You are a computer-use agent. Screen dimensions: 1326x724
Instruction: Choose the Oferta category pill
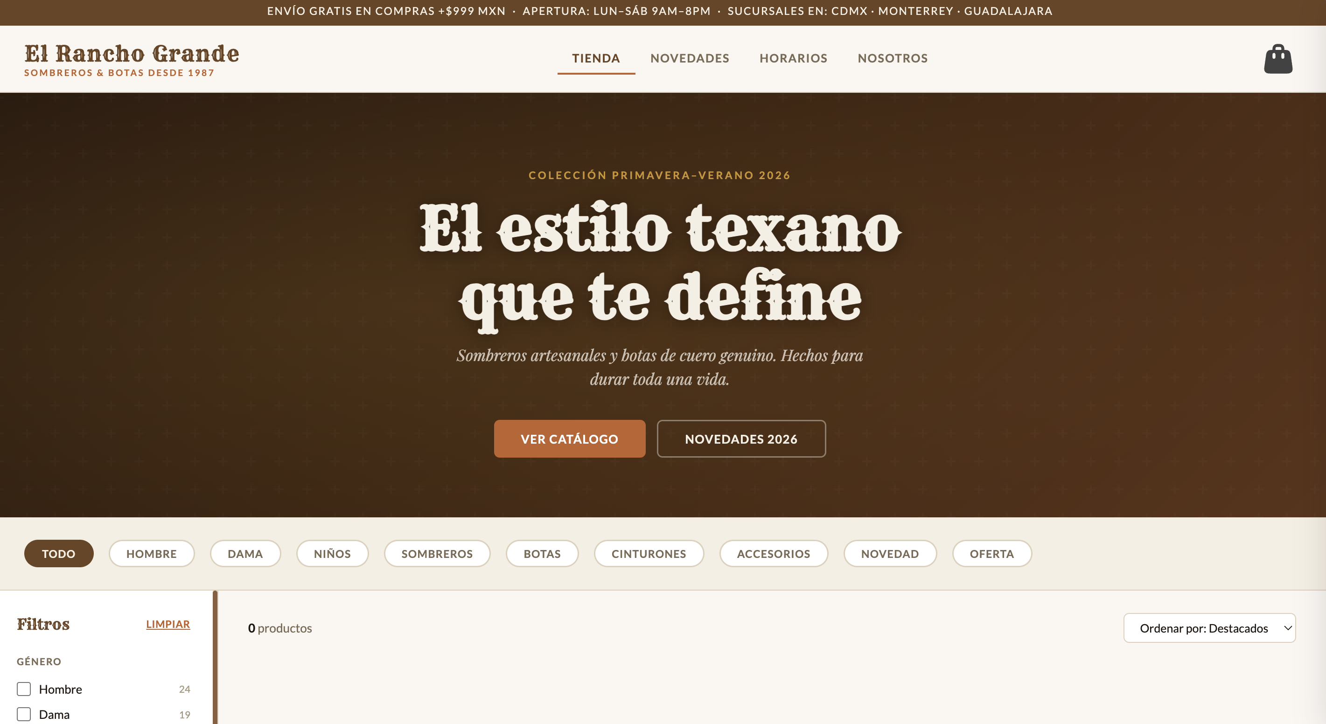(991, 553)
